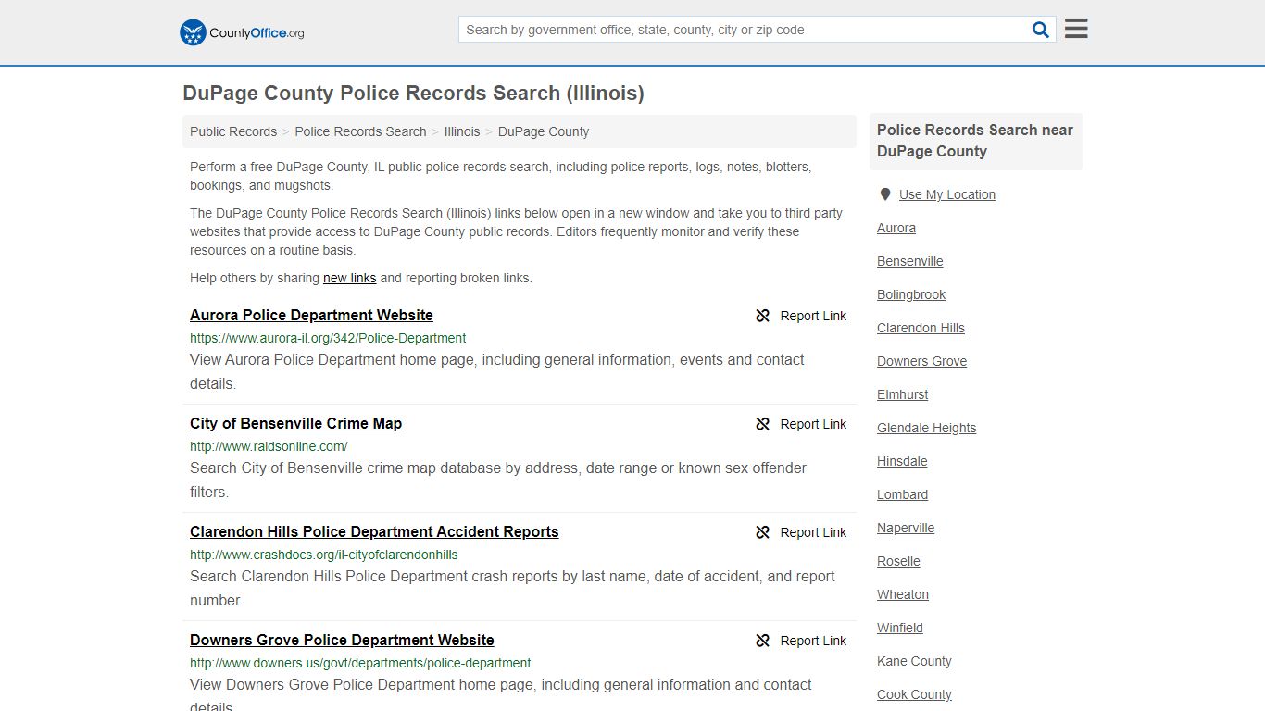The height and width of the screenshot is (711, 1265).
Task: Select Naperville in nearby list
Action: [x=906, y=528]
